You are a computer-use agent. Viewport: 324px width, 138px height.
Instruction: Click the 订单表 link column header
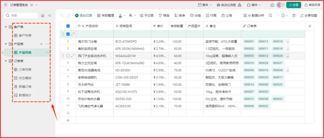[x=273, y=26]
